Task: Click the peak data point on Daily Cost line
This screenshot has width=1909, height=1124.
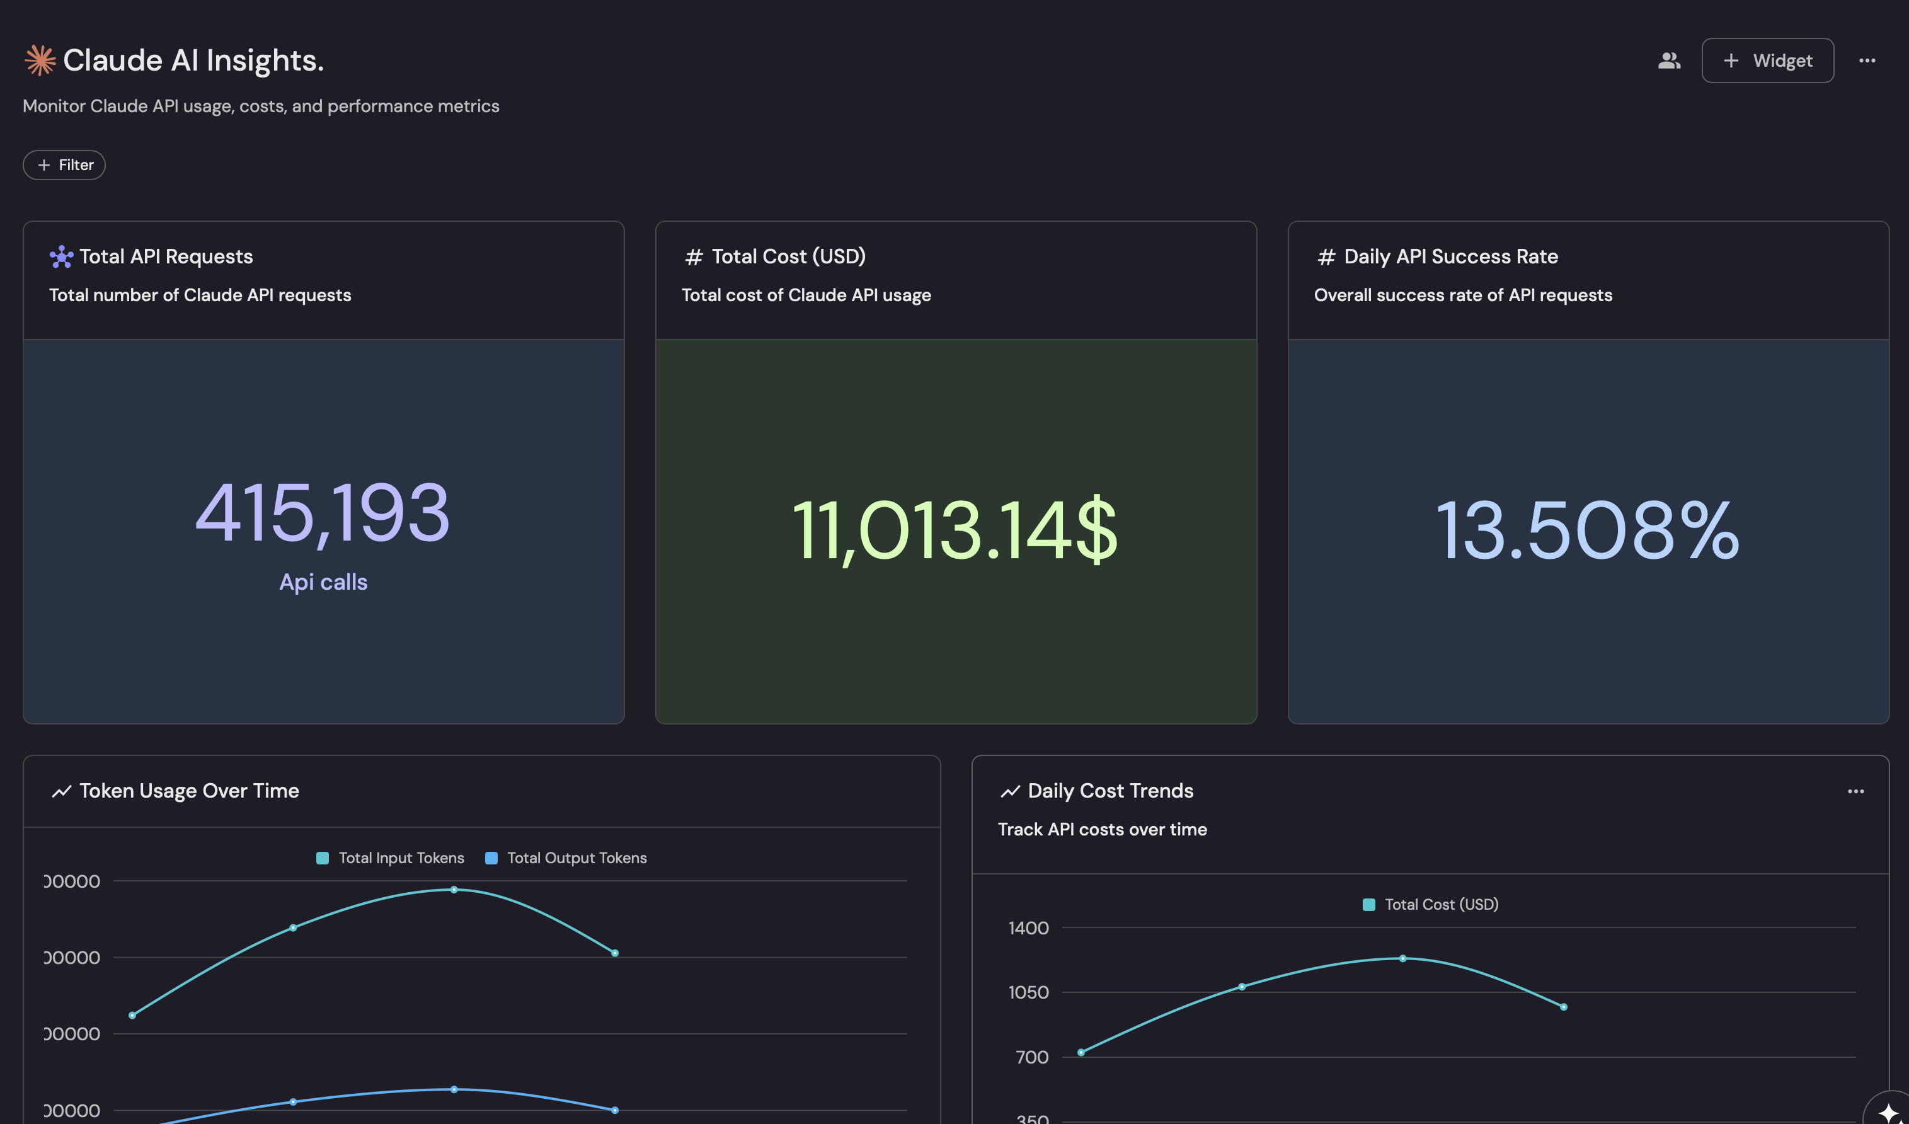Action: (x=1402, y=959)
